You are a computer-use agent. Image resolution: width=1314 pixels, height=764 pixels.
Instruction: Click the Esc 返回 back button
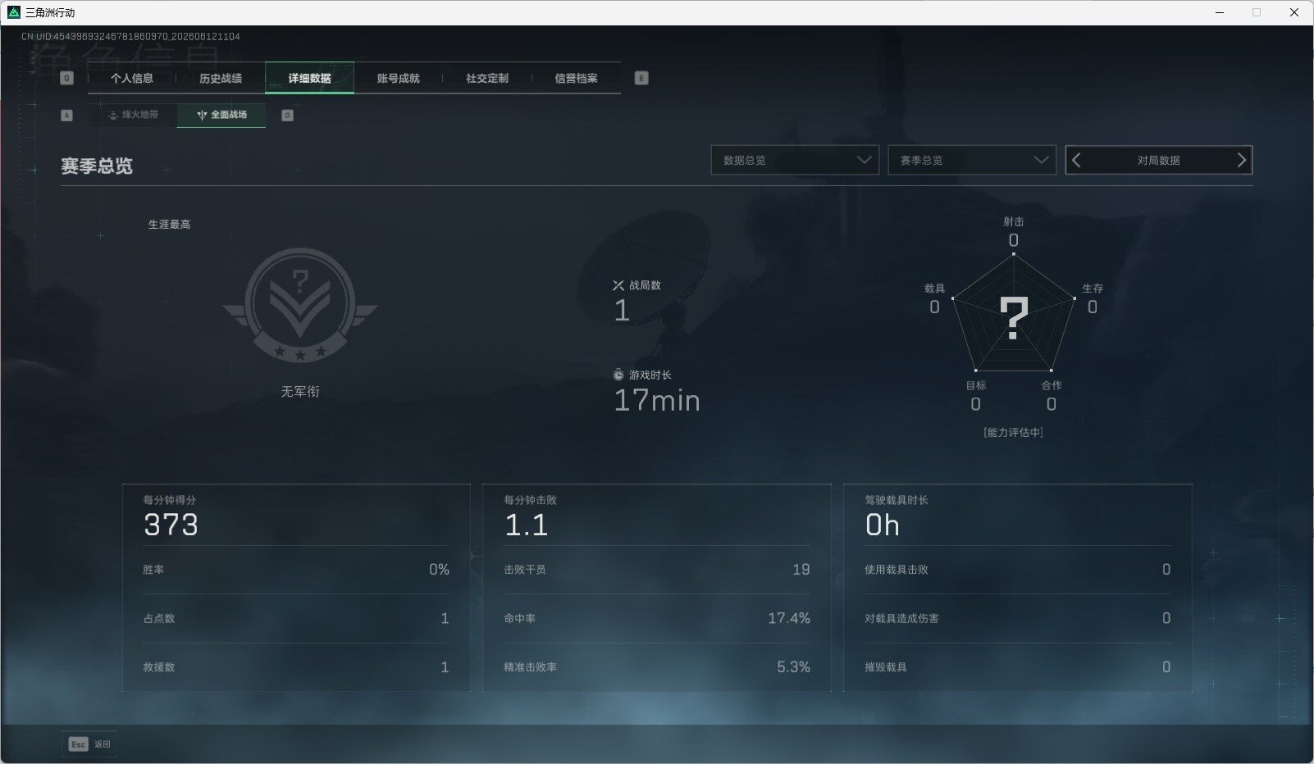tap(89, 744)
